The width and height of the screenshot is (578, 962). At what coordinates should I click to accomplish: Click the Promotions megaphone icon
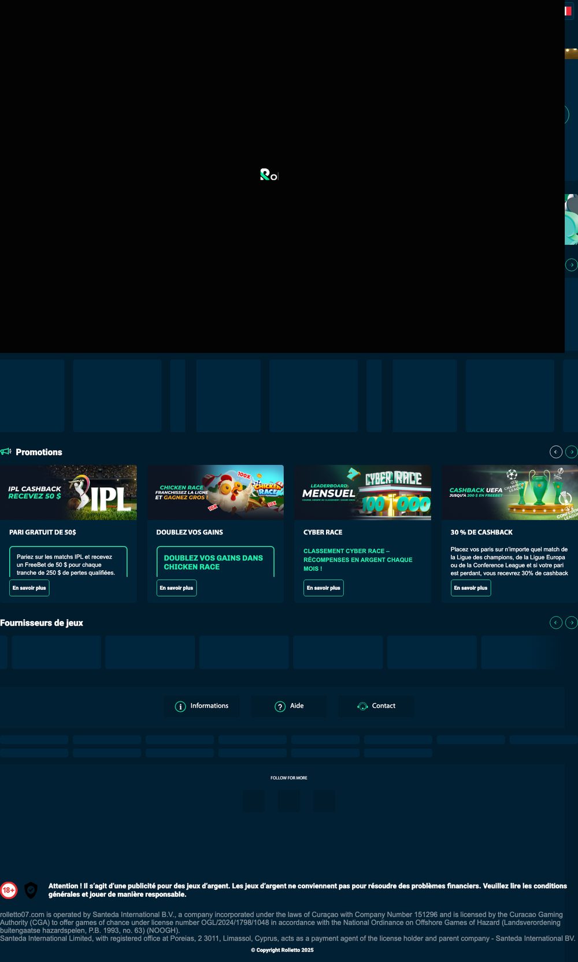[x=6, y=451]
